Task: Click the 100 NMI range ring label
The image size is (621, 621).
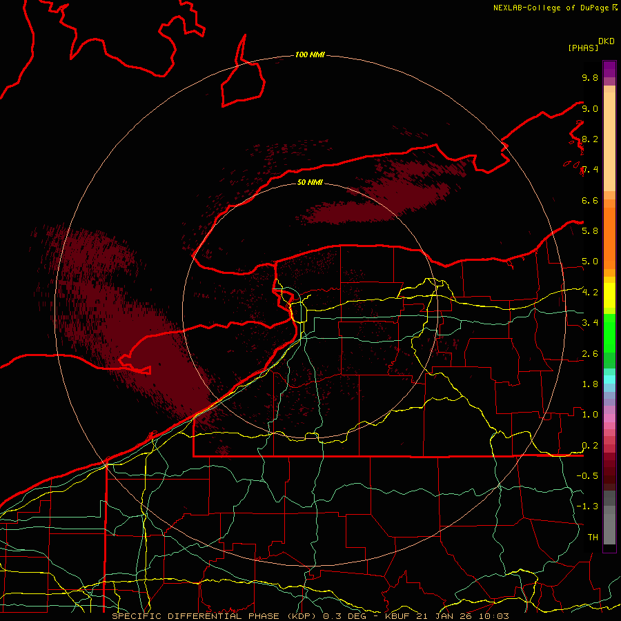Action: [310, 55]
